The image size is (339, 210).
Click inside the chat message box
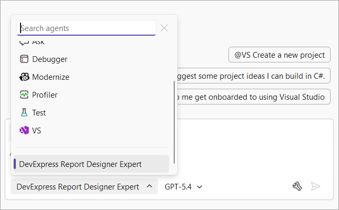[255, 149]
